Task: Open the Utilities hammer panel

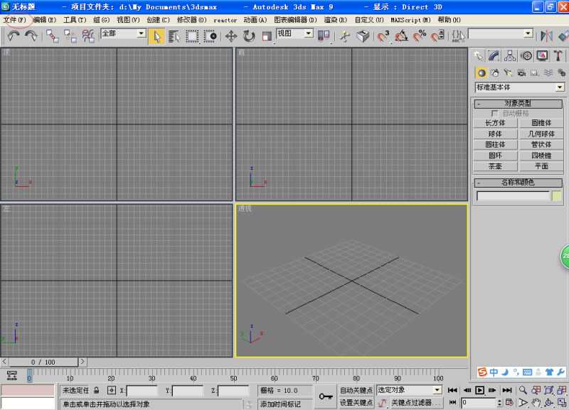Action: pyautogui.click(x=558, y=55)
